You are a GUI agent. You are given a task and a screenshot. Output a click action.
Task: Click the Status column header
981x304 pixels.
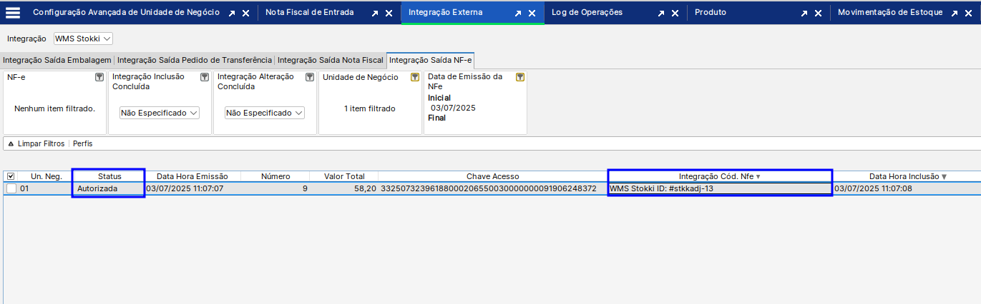click(109, 176)
